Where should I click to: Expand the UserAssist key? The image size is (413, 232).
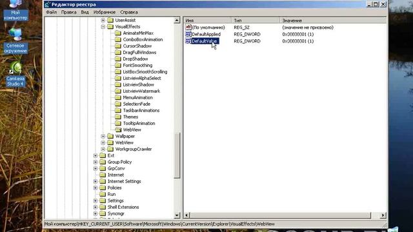coord(103,20)
